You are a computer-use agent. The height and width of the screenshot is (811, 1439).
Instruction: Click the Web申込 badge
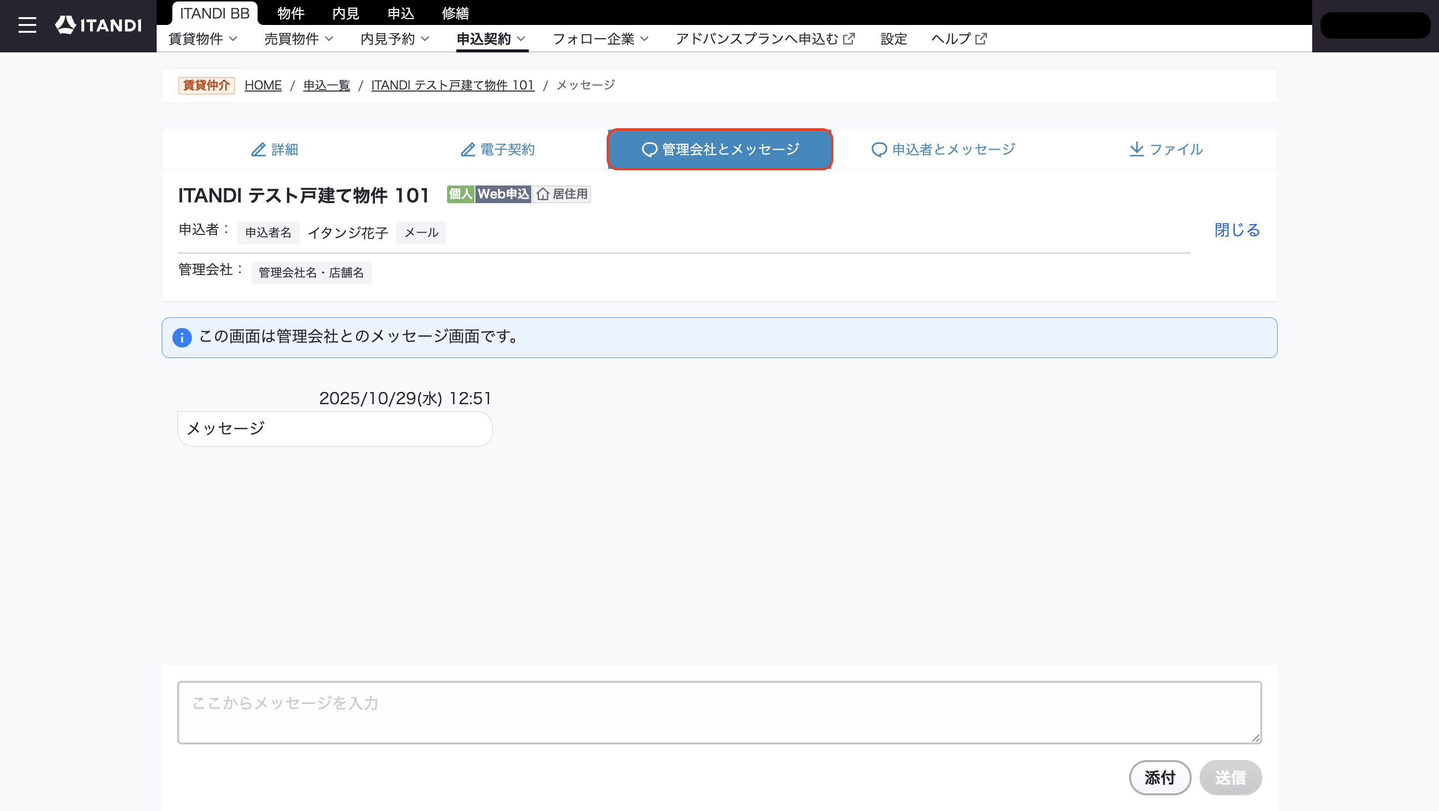coord(503,194)
